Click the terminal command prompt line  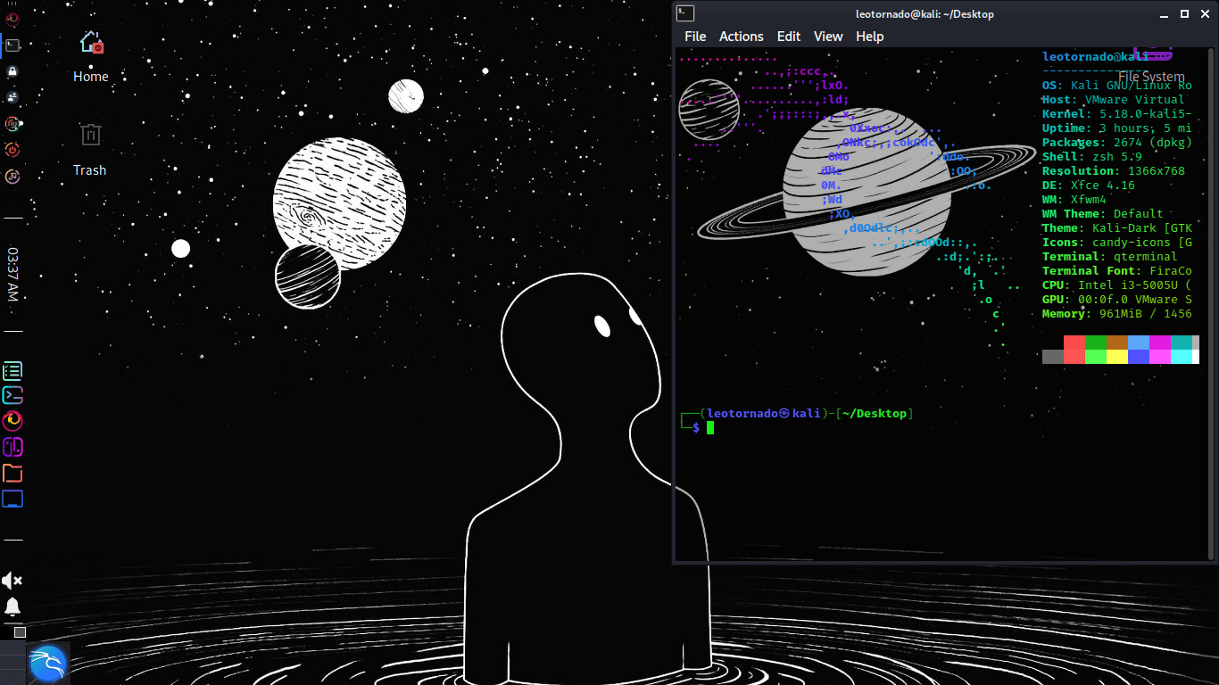tap(803, 428)
